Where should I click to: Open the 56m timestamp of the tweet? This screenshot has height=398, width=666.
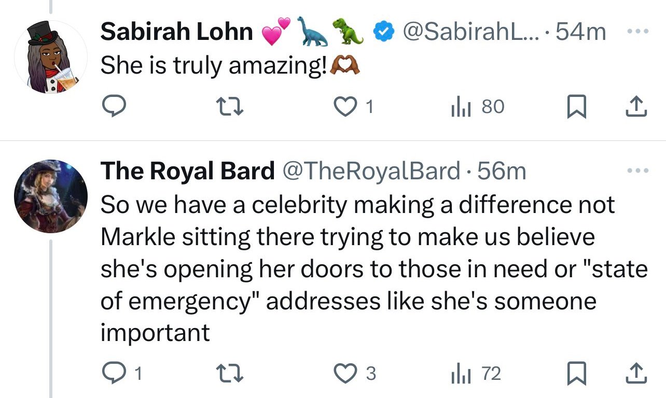[x=502, y=171]
